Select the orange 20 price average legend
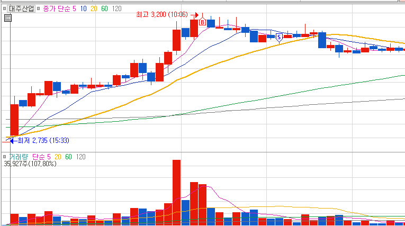405x226 pixels. coord(94,9)
